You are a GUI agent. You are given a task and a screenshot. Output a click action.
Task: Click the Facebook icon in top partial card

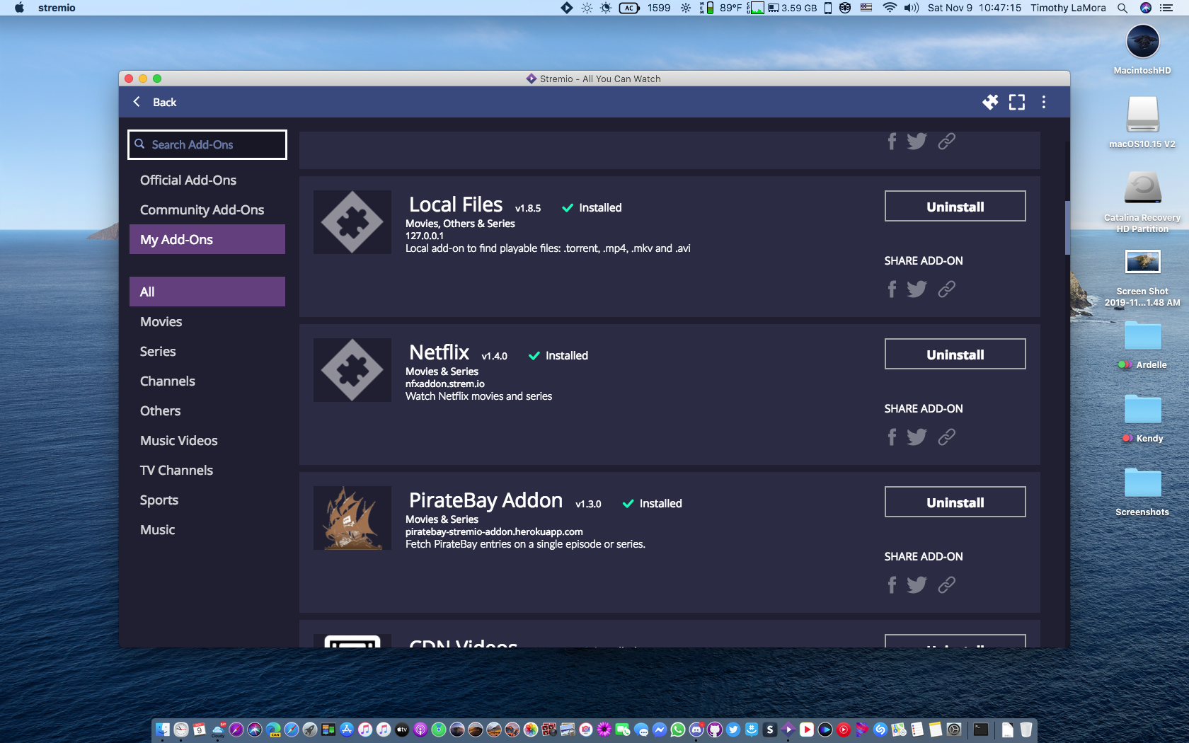tap(892, 142)
